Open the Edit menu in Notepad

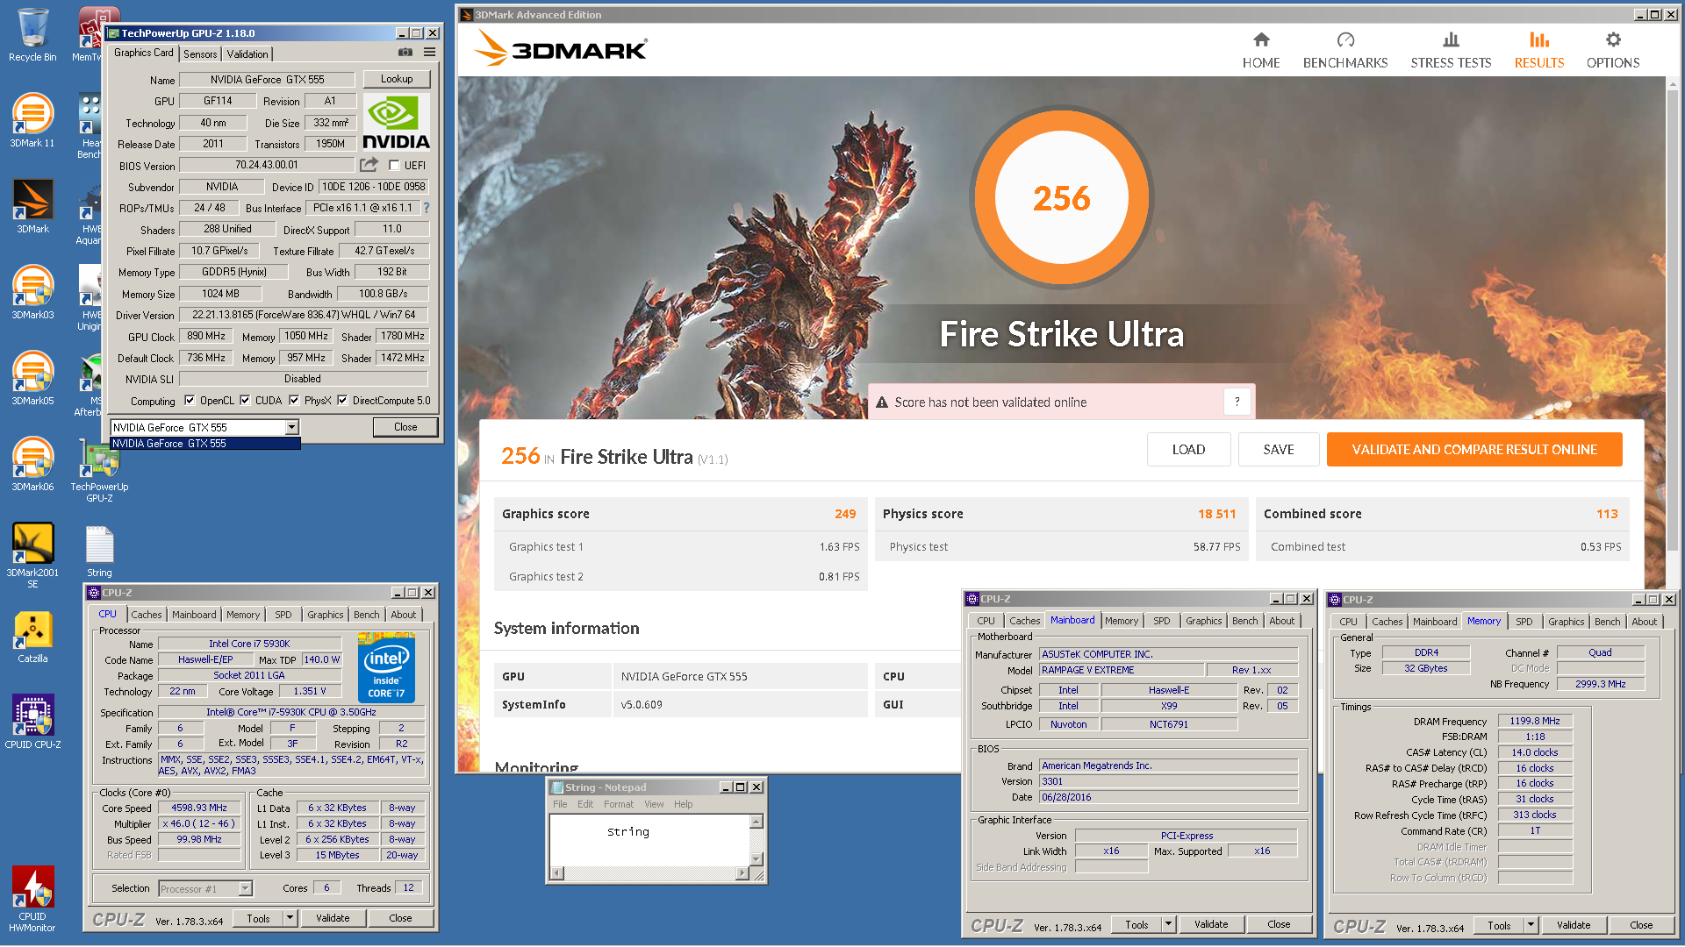(x=585, y=804)
